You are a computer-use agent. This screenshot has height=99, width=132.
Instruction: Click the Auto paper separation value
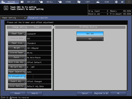click(x=39, y=72)
